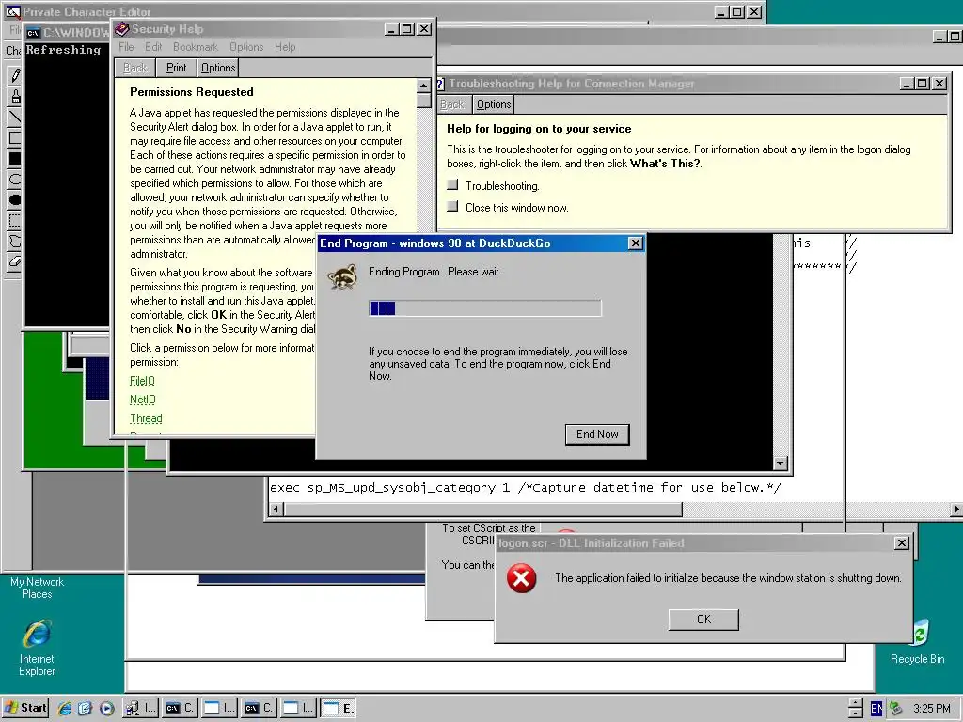Click Back in the Security Help toolbar
The height and width of the screenshot is (722, 963).
(135, 68)
